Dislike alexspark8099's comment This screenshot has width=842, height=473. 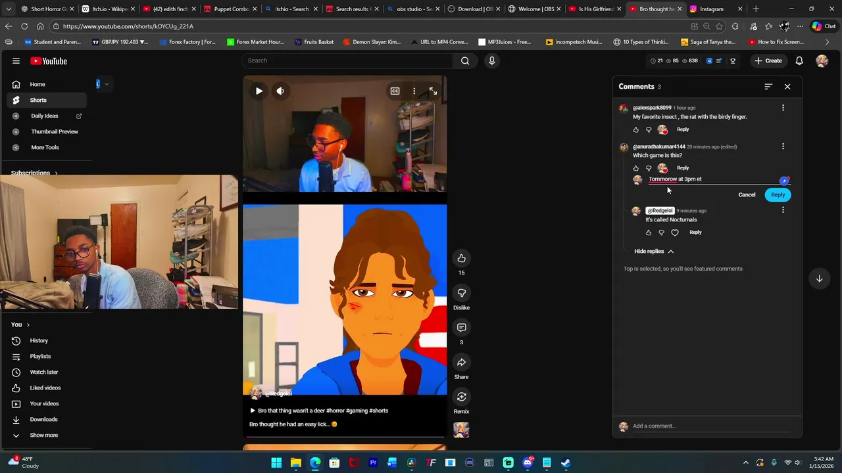[x=649, y=130]
